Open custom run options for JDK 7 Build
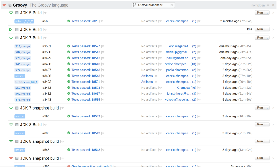278x167 pixels. pyautogui.click(x=267, y=38)
